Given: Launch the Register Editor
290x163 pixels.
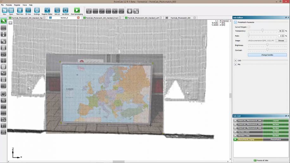Looking at the screenshot, I should [47, 11].
